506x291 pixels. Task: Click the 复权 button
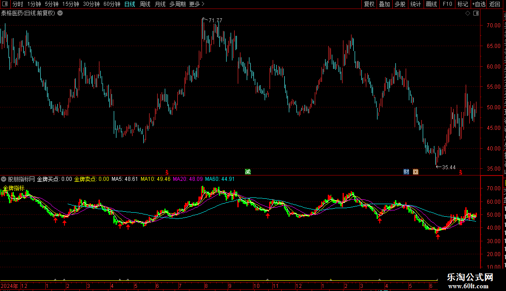pos(369,4)
